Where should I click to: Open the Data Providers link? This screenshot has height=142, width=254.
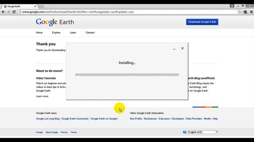pyautogui.click(x=194, y=119)
